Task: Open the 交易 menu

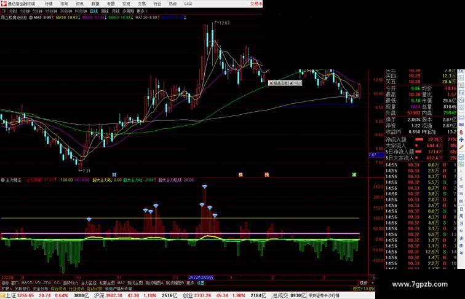Action: 141,4
